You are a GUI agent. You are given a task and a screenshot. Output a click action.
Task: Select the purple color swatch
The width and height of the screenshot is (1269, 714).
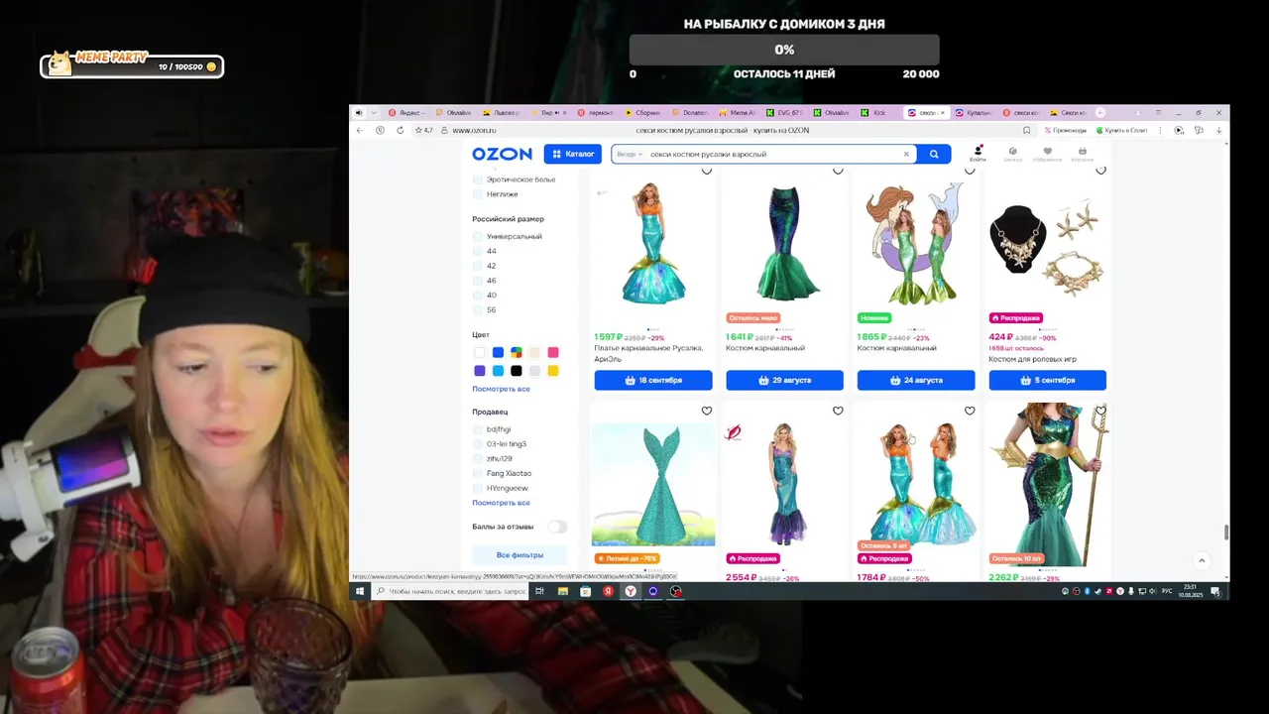pos(480,371)
